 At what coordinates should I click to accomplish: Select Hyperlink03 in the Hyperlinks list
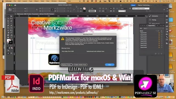(144, 37)
